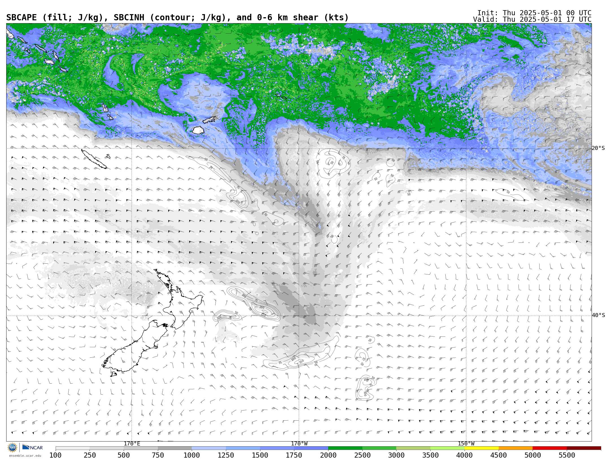
Task: Click the NCAR logo
Action: [x=32, y=447]
